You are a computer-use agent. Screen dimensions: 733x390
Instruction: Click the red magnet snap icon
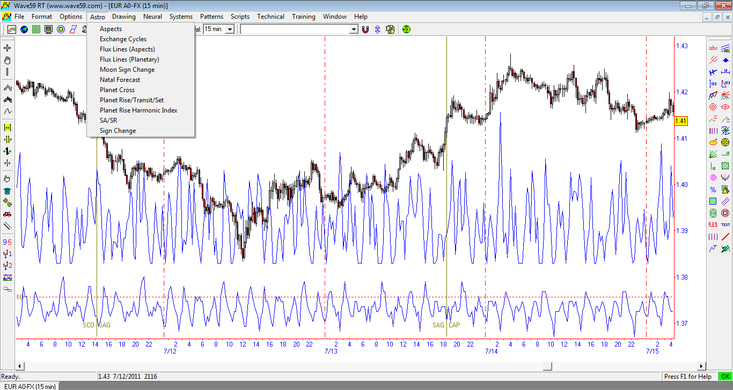click(x=365, y=29)
